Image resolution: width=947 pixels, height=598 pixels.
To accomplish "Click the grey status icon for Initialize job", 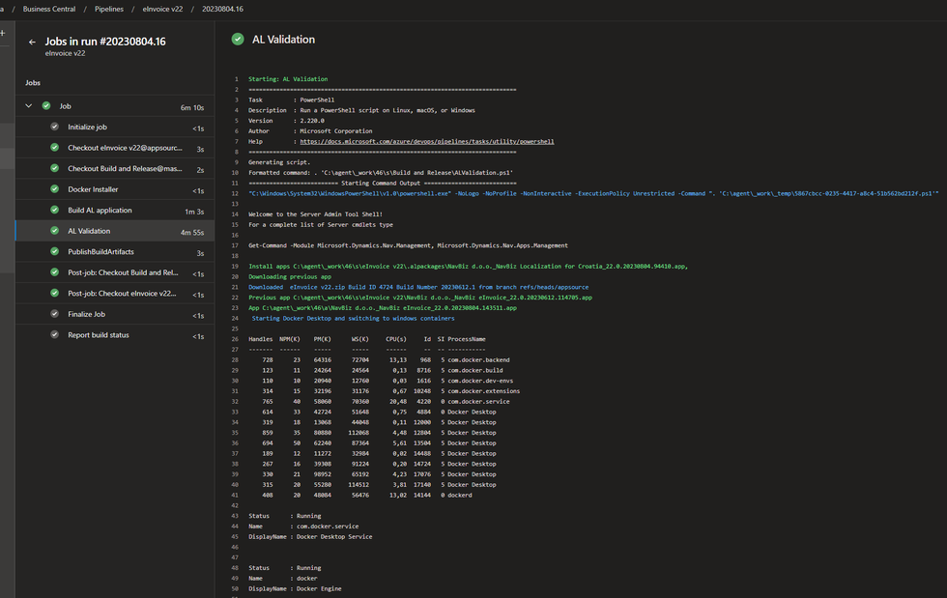I will tap(54, 127).
